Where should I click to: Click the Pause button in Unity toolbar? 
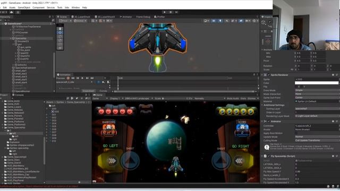pos(171,12)
